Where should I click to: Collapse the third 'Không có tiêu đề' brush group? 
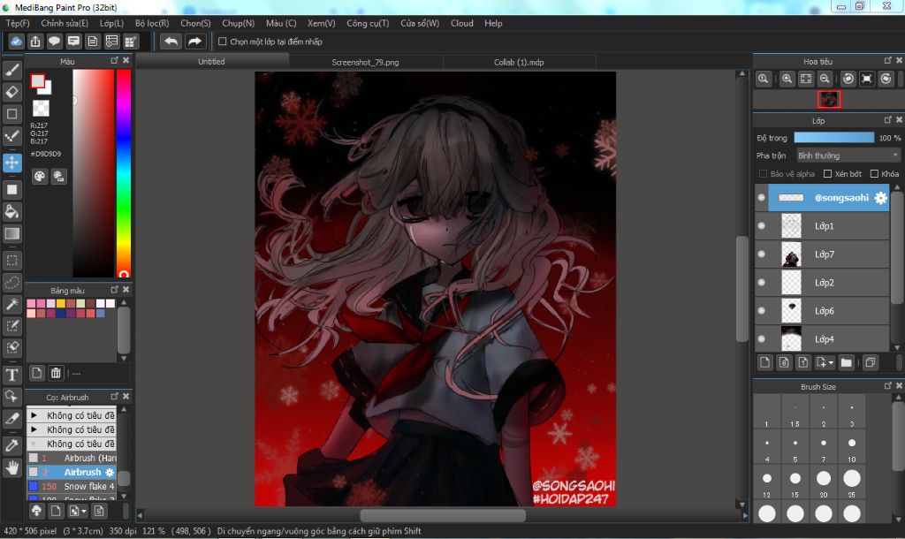pos(34,444)
